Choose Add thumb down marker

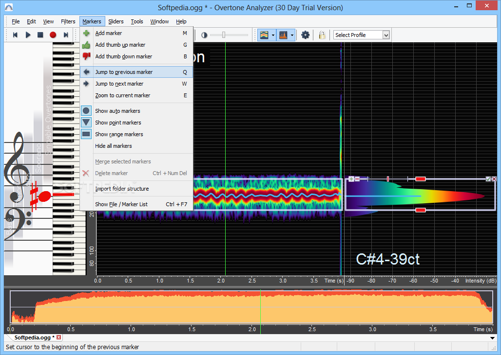(x=136, y=56)
